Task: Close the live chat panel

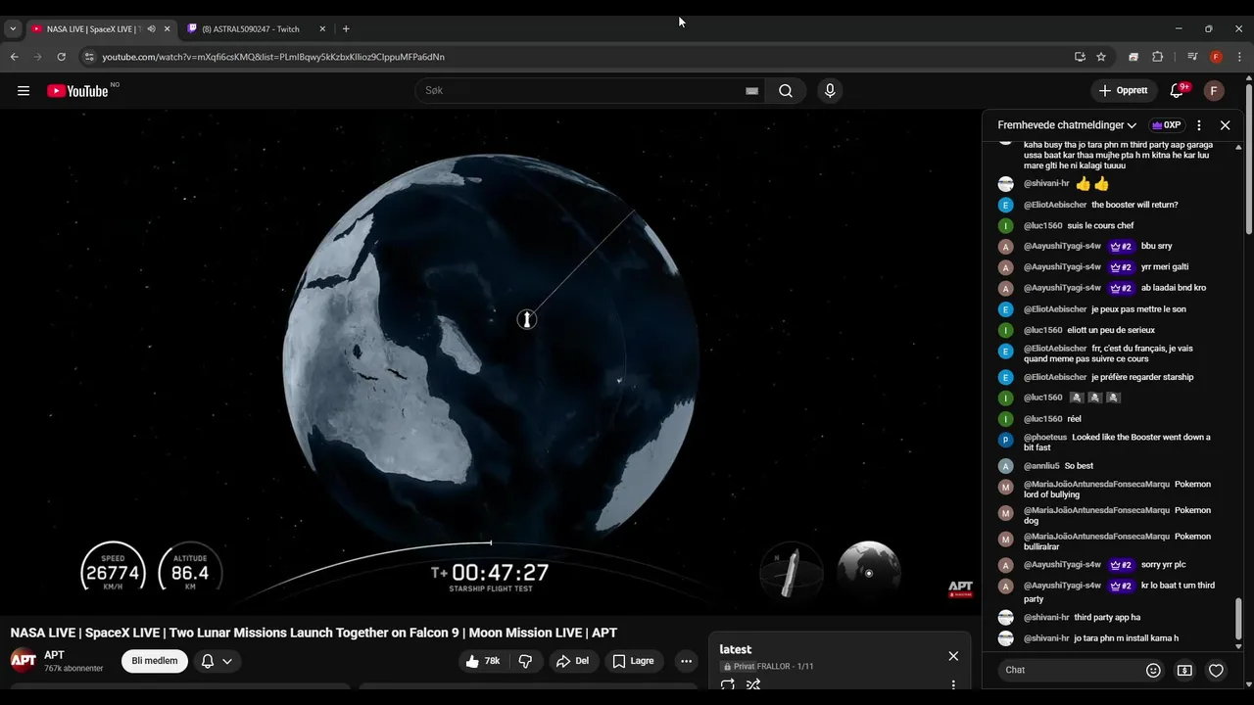Action: (x=1225, y=125)
